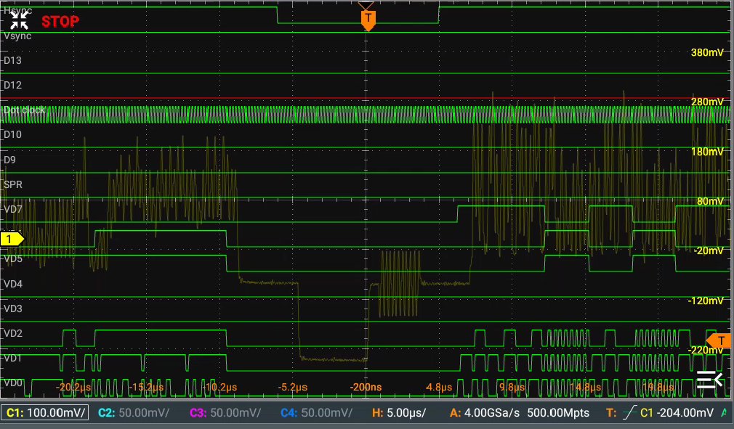Open C1 100.00mV/ channel settings
The height and width of the screenshot is (429, 734).
pyautogui.click(x=45, y=412)
